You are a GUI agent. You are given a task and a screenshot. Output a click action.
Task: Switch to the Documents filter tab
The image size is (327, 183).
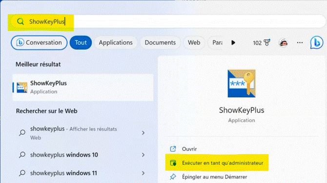pos(160,43)
